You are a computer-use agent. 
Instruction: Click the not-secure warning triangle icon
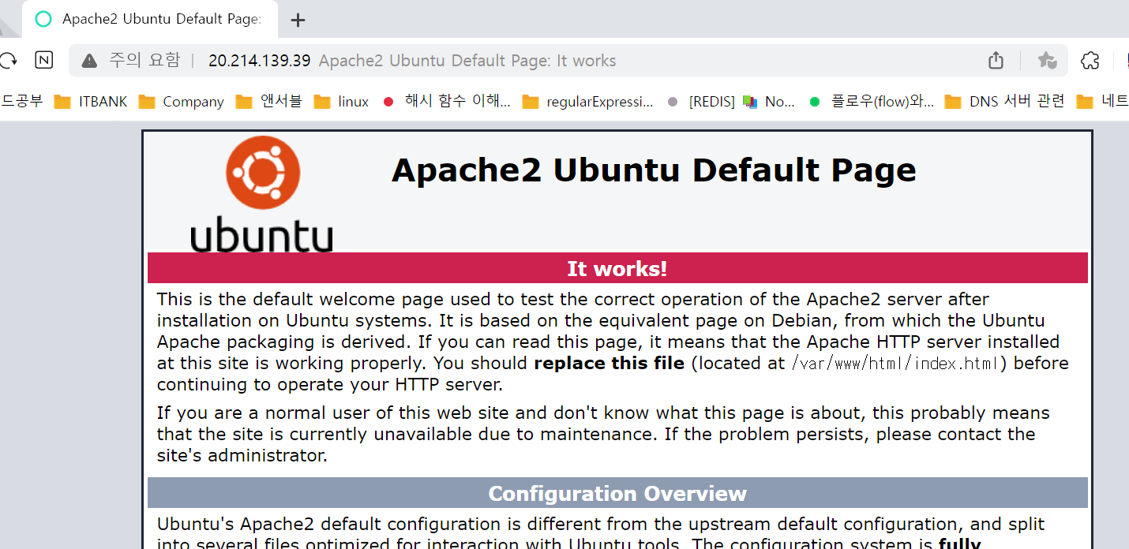89,61
